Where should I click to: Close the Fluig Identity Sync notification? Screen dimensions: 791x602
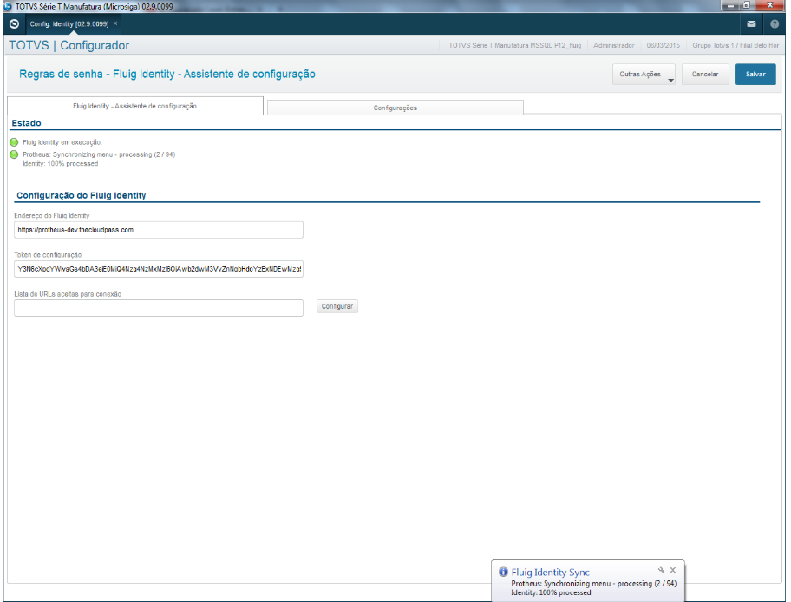(x=672, y=570)
